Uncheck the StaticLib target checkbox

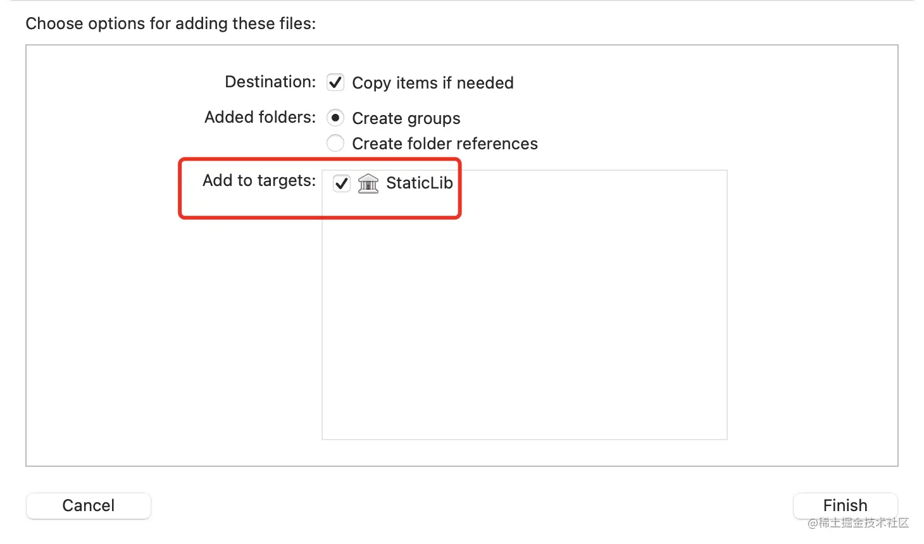[x=342, y=183]
